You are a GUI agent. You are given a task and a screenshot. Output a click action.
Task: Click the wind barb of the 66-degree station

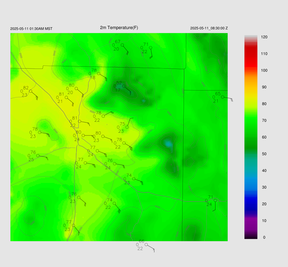click(151, 248)
